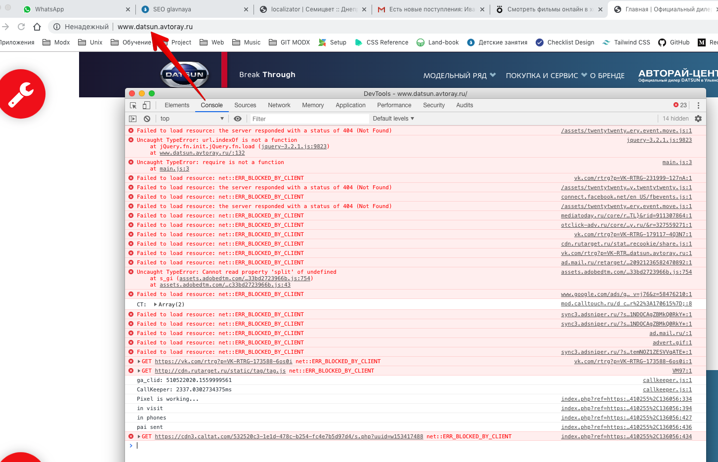The image size is (718, 462).
Task: Open the GIT MODX bookmarks folder
Action: [x=290, y=42]
